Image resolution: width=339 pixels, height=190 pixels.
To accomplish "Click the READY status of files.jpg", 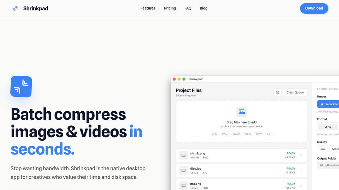I will 291,169.
